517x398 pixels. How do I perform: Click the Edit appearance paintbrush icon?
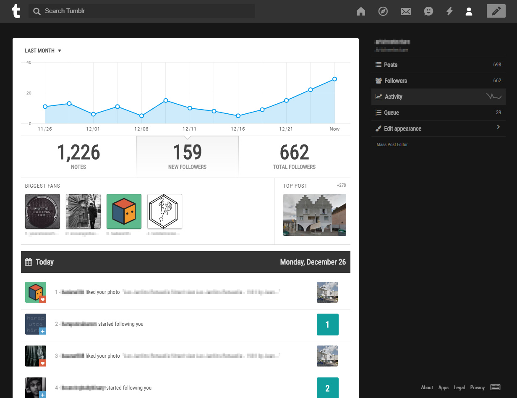tap(379, 128)
